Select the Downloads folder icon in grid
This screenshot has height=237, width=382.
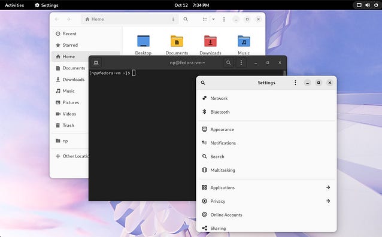[x=210, y=41]
